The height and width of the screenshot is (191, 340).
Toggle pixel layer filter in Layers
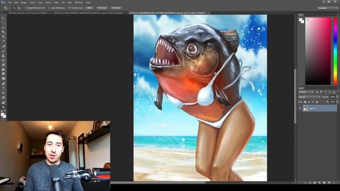[x=317, y=92]
